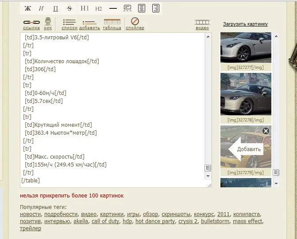This screenshot has height=239, width=297.
Task: Click the Загрузить картинку upload link
Action: coord(245,24)
